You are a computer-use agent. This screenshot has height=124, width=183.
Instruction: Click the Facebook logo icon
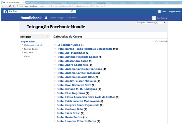[x=5, y=12]
